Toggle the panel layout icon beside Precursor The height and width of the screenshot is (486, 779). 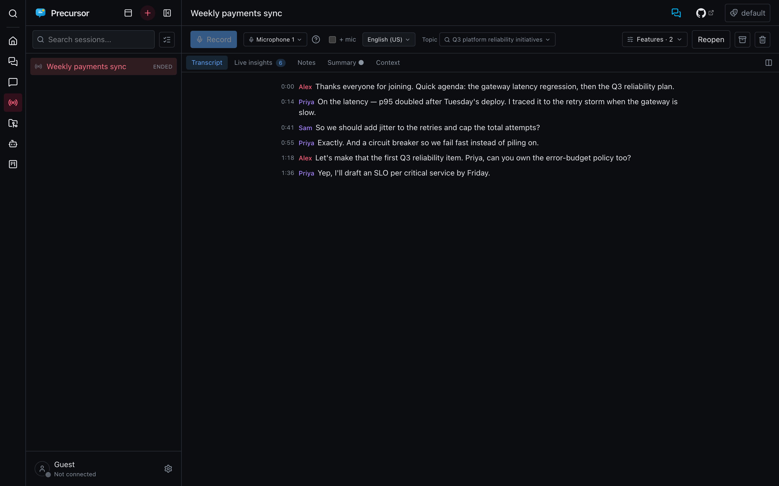coord(128,13)
